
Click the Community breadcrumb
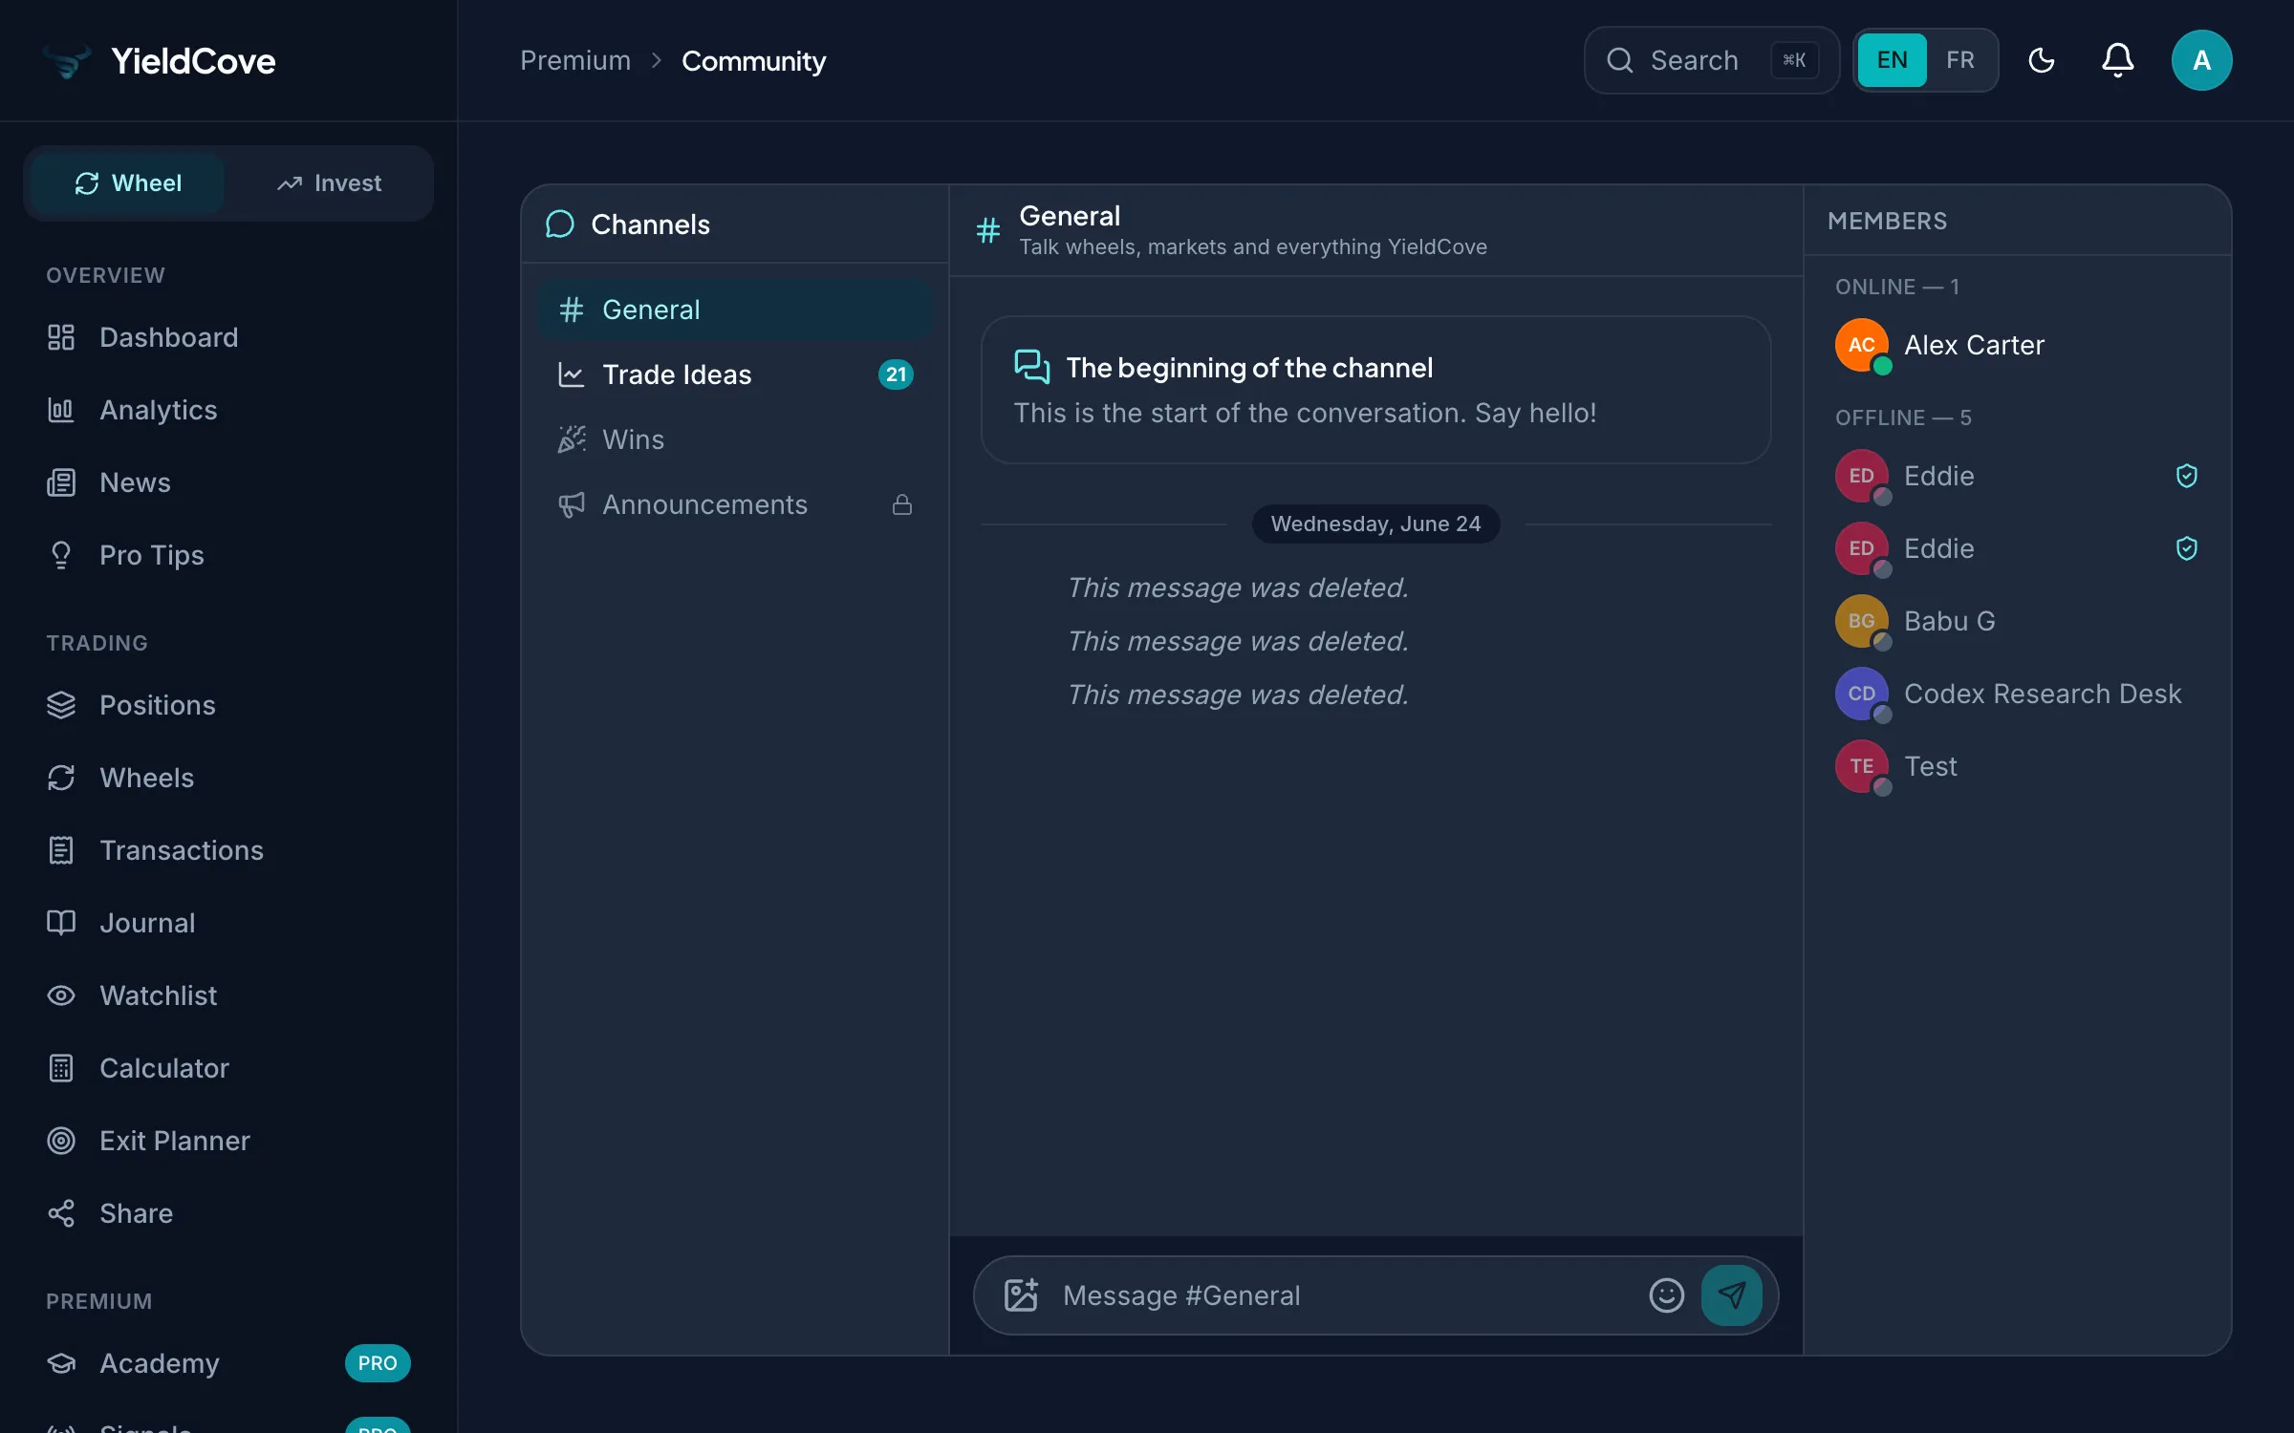(754, 61)
